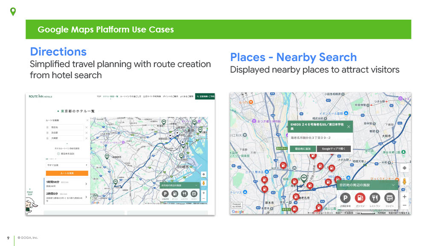Click my-location button on the Directions map
The width and height of the screenshot is (437, 246).
tap(204, 174)
